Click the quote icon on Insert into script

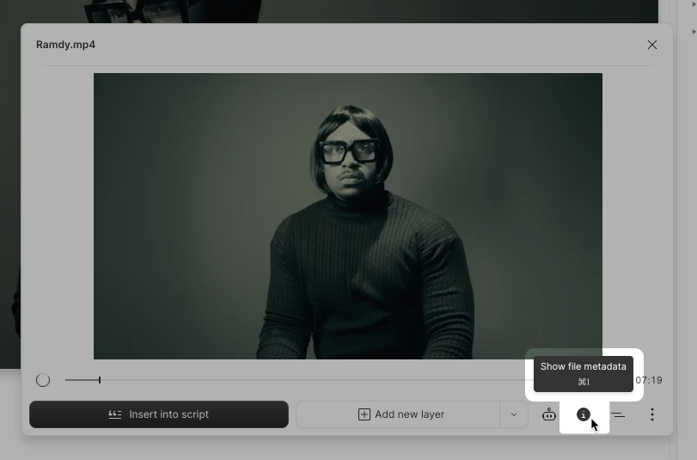(115, 414)
